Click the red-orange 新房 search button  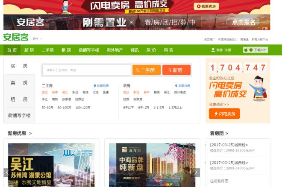click(x=176, y=70)
